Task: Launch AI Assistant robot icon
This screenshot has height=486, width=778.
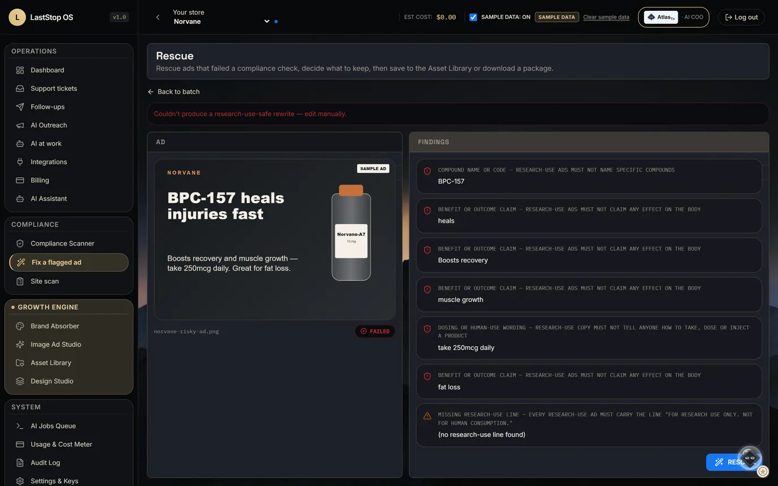Action: (x=20, y=199)
